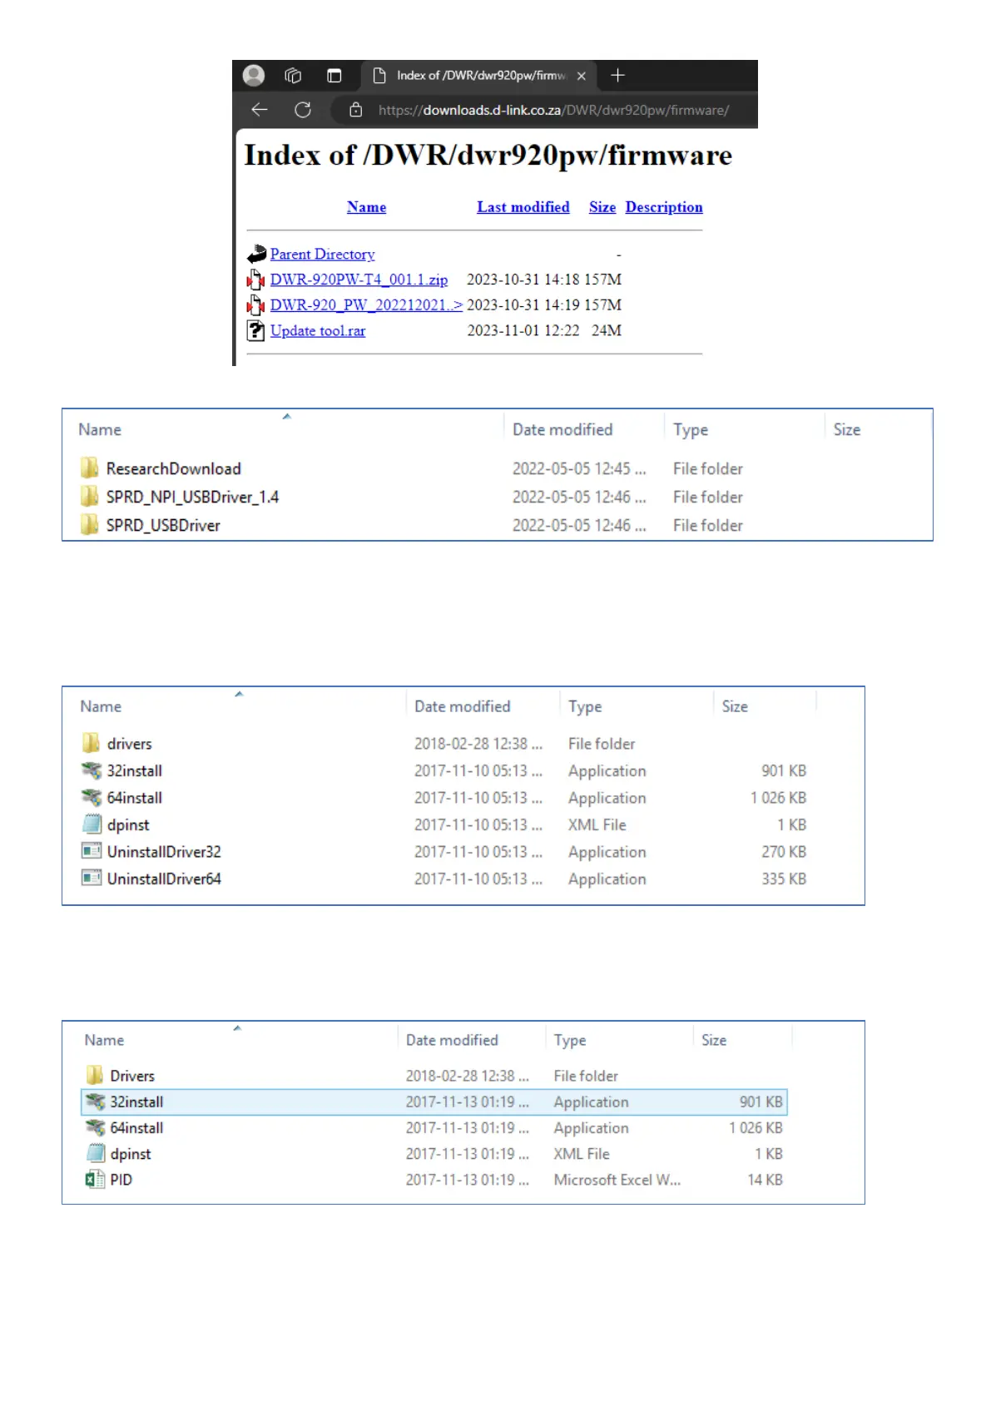This screenshot has height=1401, width=991.
Task: Click the ResearchDownload folder icon
Action: coord(90,468)
